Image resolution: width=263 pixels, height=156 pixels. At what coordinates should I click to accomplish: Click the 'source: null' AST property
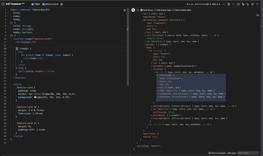(150, 137)
